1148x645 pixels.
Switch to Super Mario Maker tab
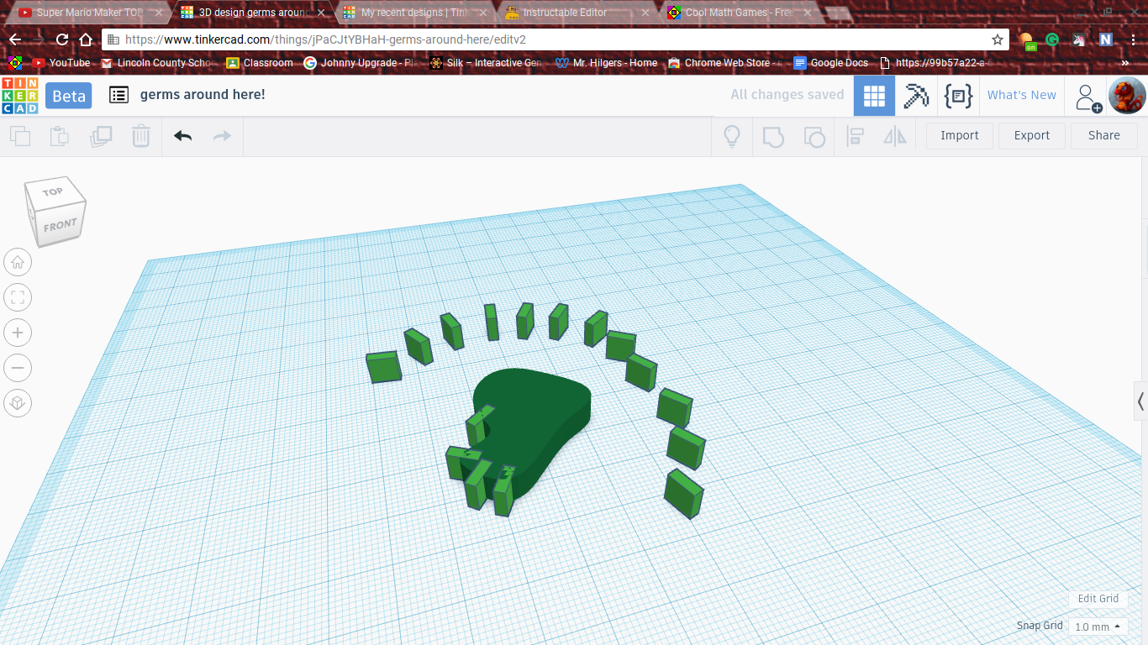pyautogui.click(x=88, y=13)
